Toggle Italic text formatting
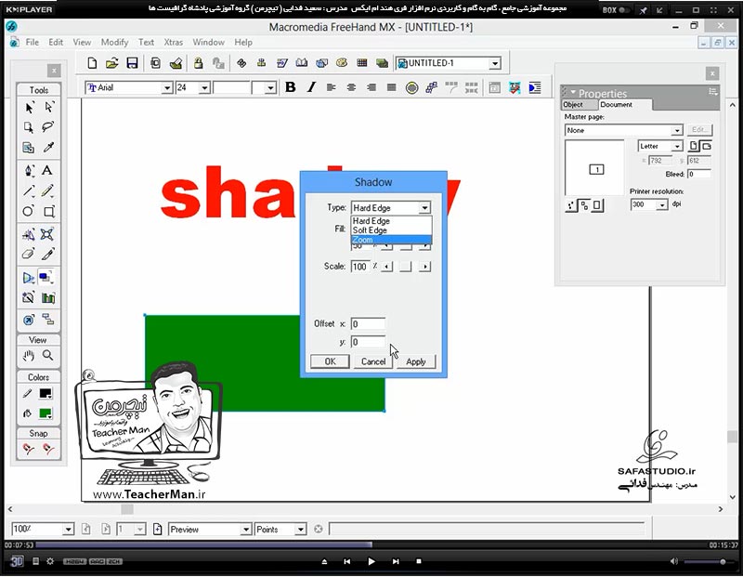Screen dimensions: 743x577 (311, 87)
